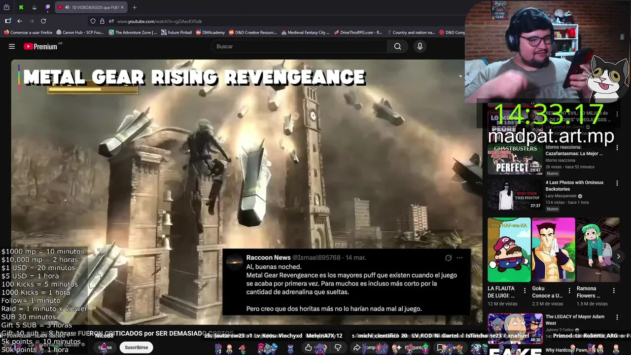Mute the playing tab via speaker icon
This screenshot has width=631, height=355.
tap(67, 7)
